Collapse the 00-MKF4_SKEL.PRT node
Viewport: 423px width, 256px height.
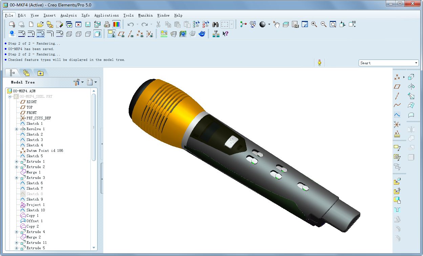tap(10, 96)
